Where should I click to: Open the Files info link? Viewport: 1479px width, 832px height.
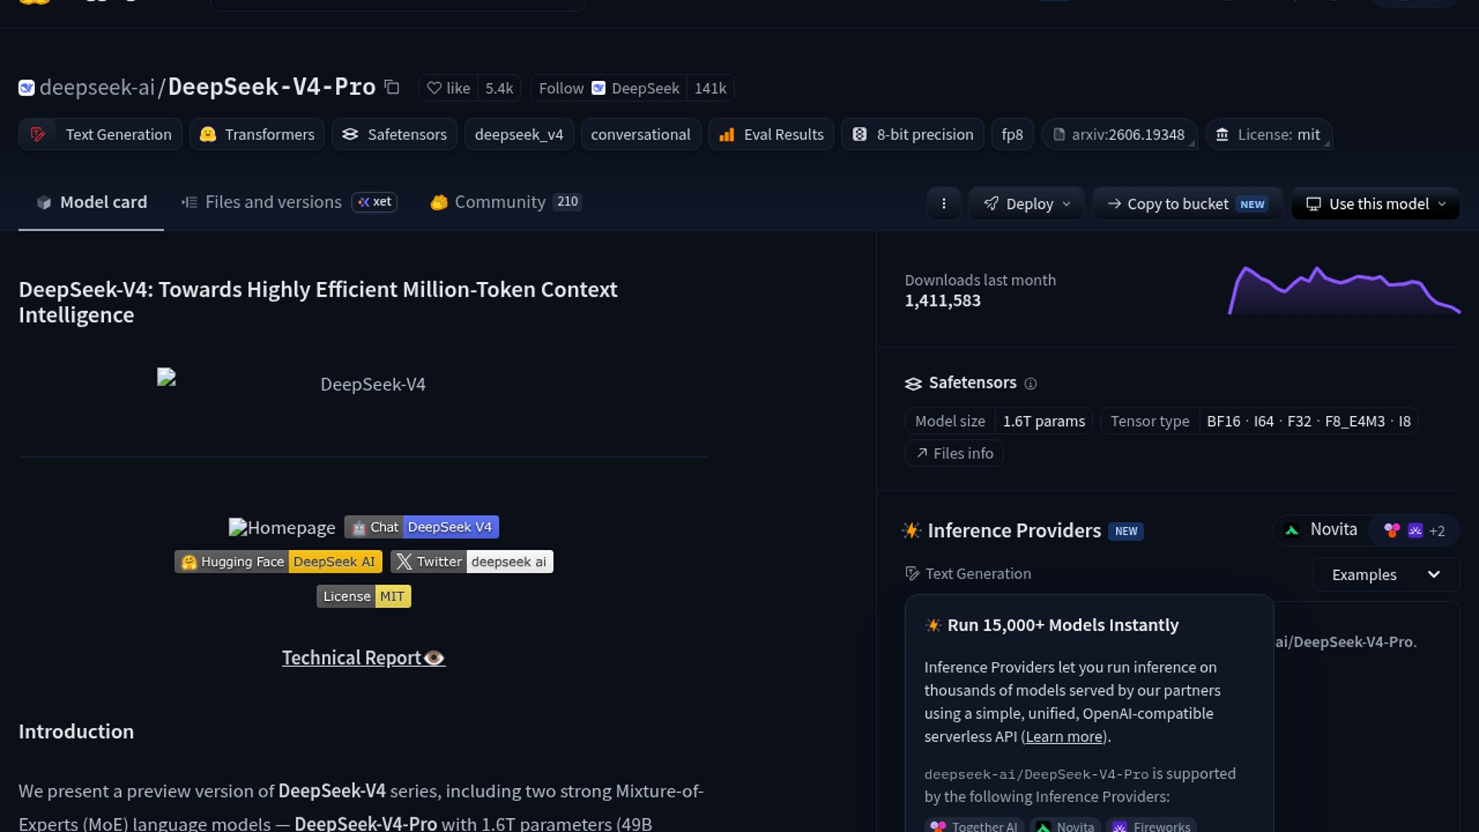[954, 453]
